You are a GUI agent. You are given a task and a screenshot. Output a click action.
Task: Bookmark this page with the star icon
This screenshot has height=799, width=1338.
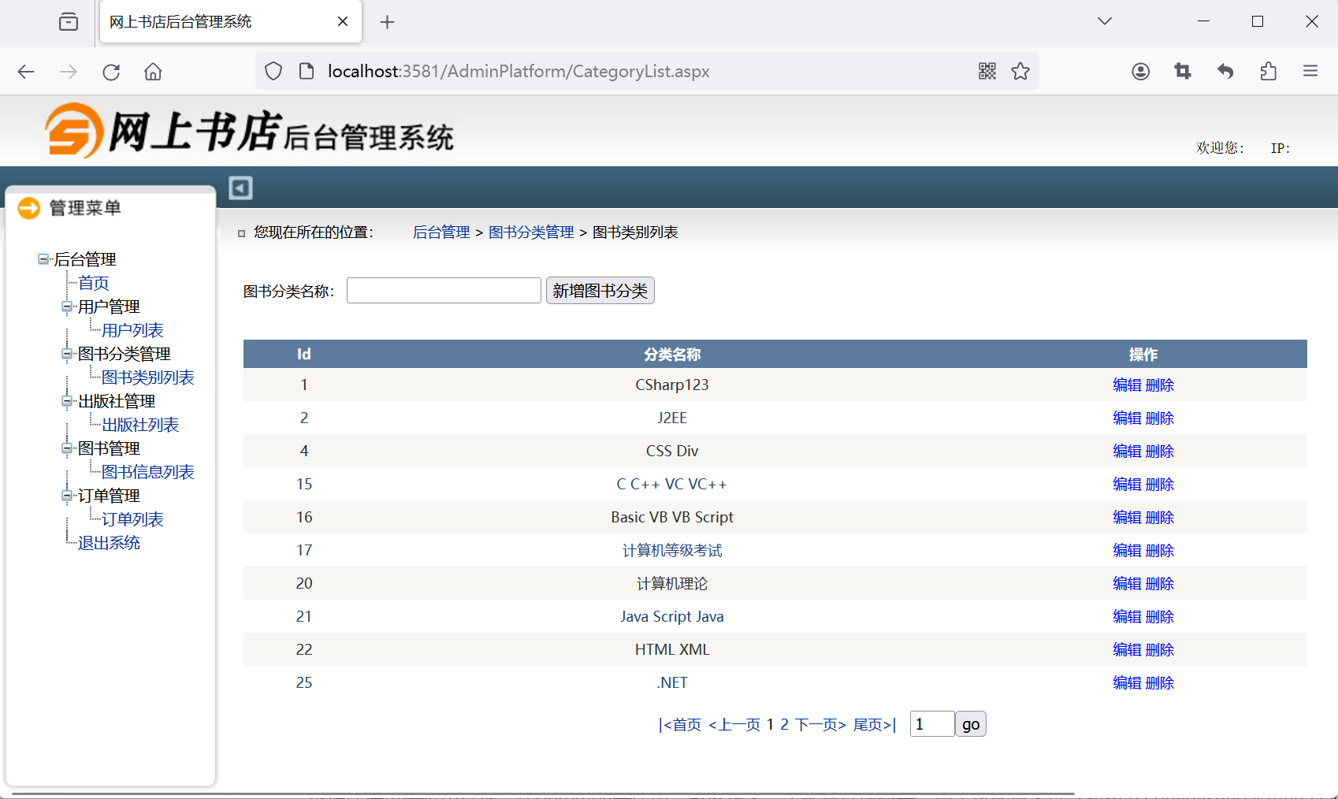(x=1020, y=72)
